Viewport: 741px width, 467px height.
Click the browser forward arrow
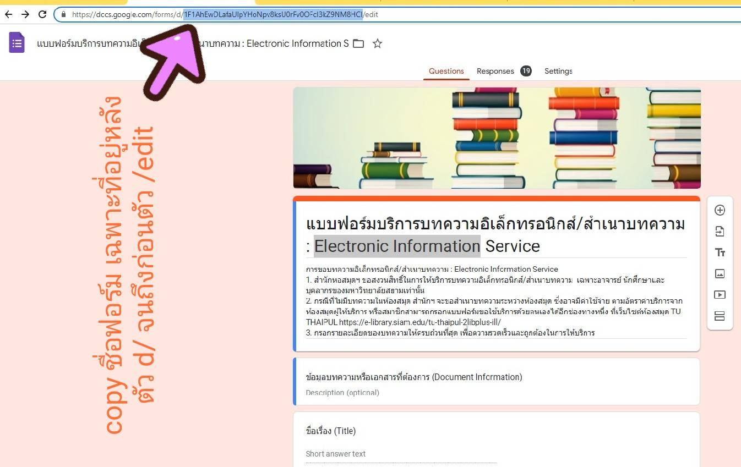point(25,14)
